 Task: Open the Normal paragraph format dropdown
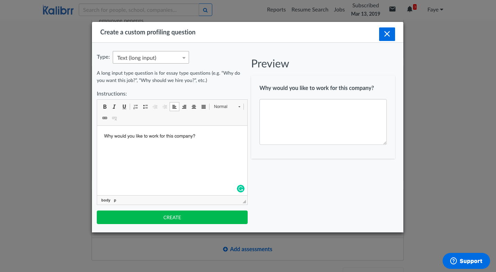[x=227, y=107]
